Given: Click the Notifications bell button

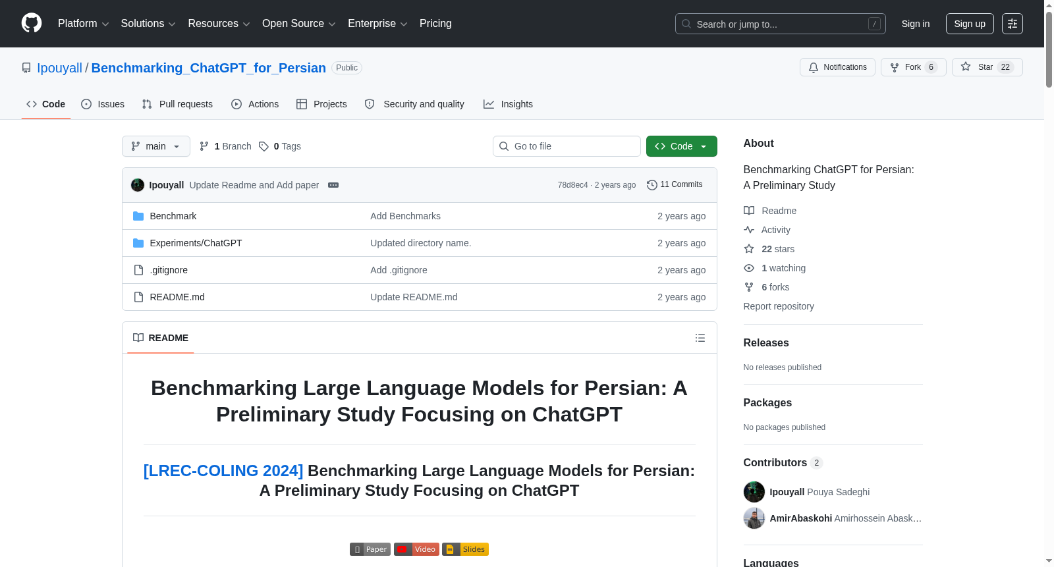Looking at the screenshot, I should click(837, 67).
